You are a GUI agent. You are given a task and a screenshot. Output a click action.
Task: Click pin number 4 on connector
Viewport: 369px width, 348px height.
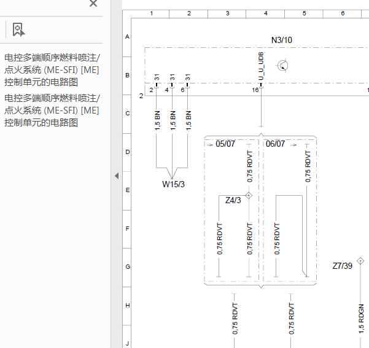(166, 90)
